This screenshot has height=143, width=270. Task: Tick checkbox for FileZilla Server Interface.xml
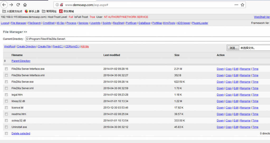[6, 75]
